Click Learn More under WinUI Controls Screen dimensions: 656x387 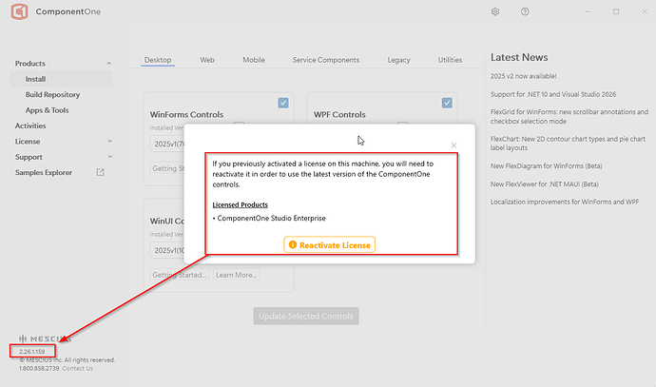pyautogui.click(x=236, y=275)
